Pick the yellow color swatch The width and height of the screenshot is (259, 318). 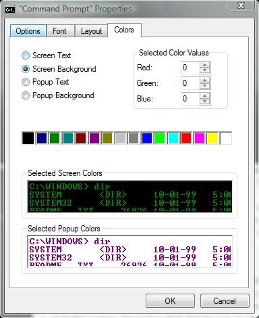212,138
